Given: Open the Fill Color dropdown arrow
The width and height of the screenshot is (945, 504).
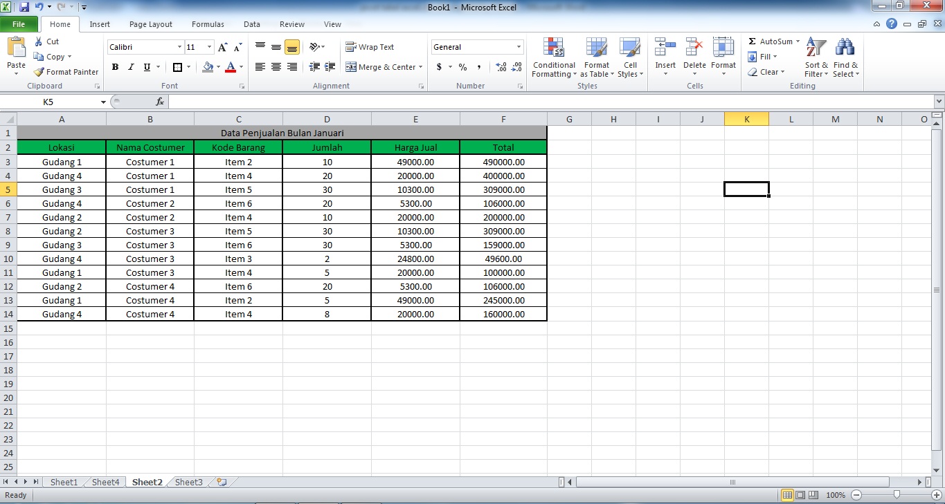Looking at the screenshot, I should click(x=218, y=67).
